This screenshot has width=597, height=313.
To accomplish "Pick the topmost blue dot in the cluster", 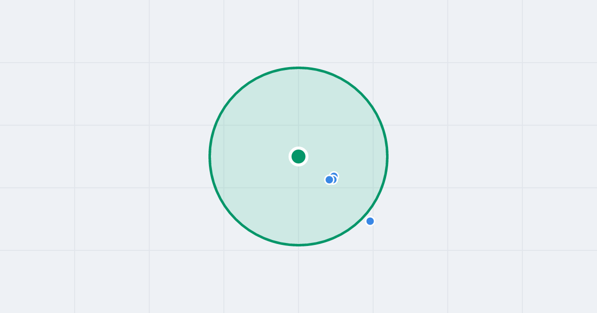I will [334, 175].
